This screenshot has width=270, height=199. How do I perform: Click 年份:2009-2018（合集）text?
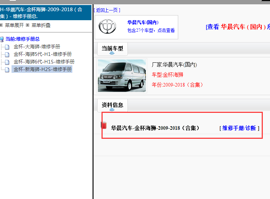coord(178,85)
